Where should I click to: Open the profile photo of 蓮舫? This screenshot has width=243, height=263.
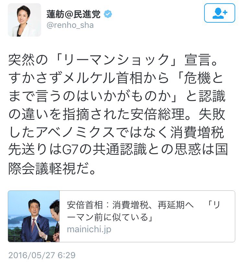[25, 20]
